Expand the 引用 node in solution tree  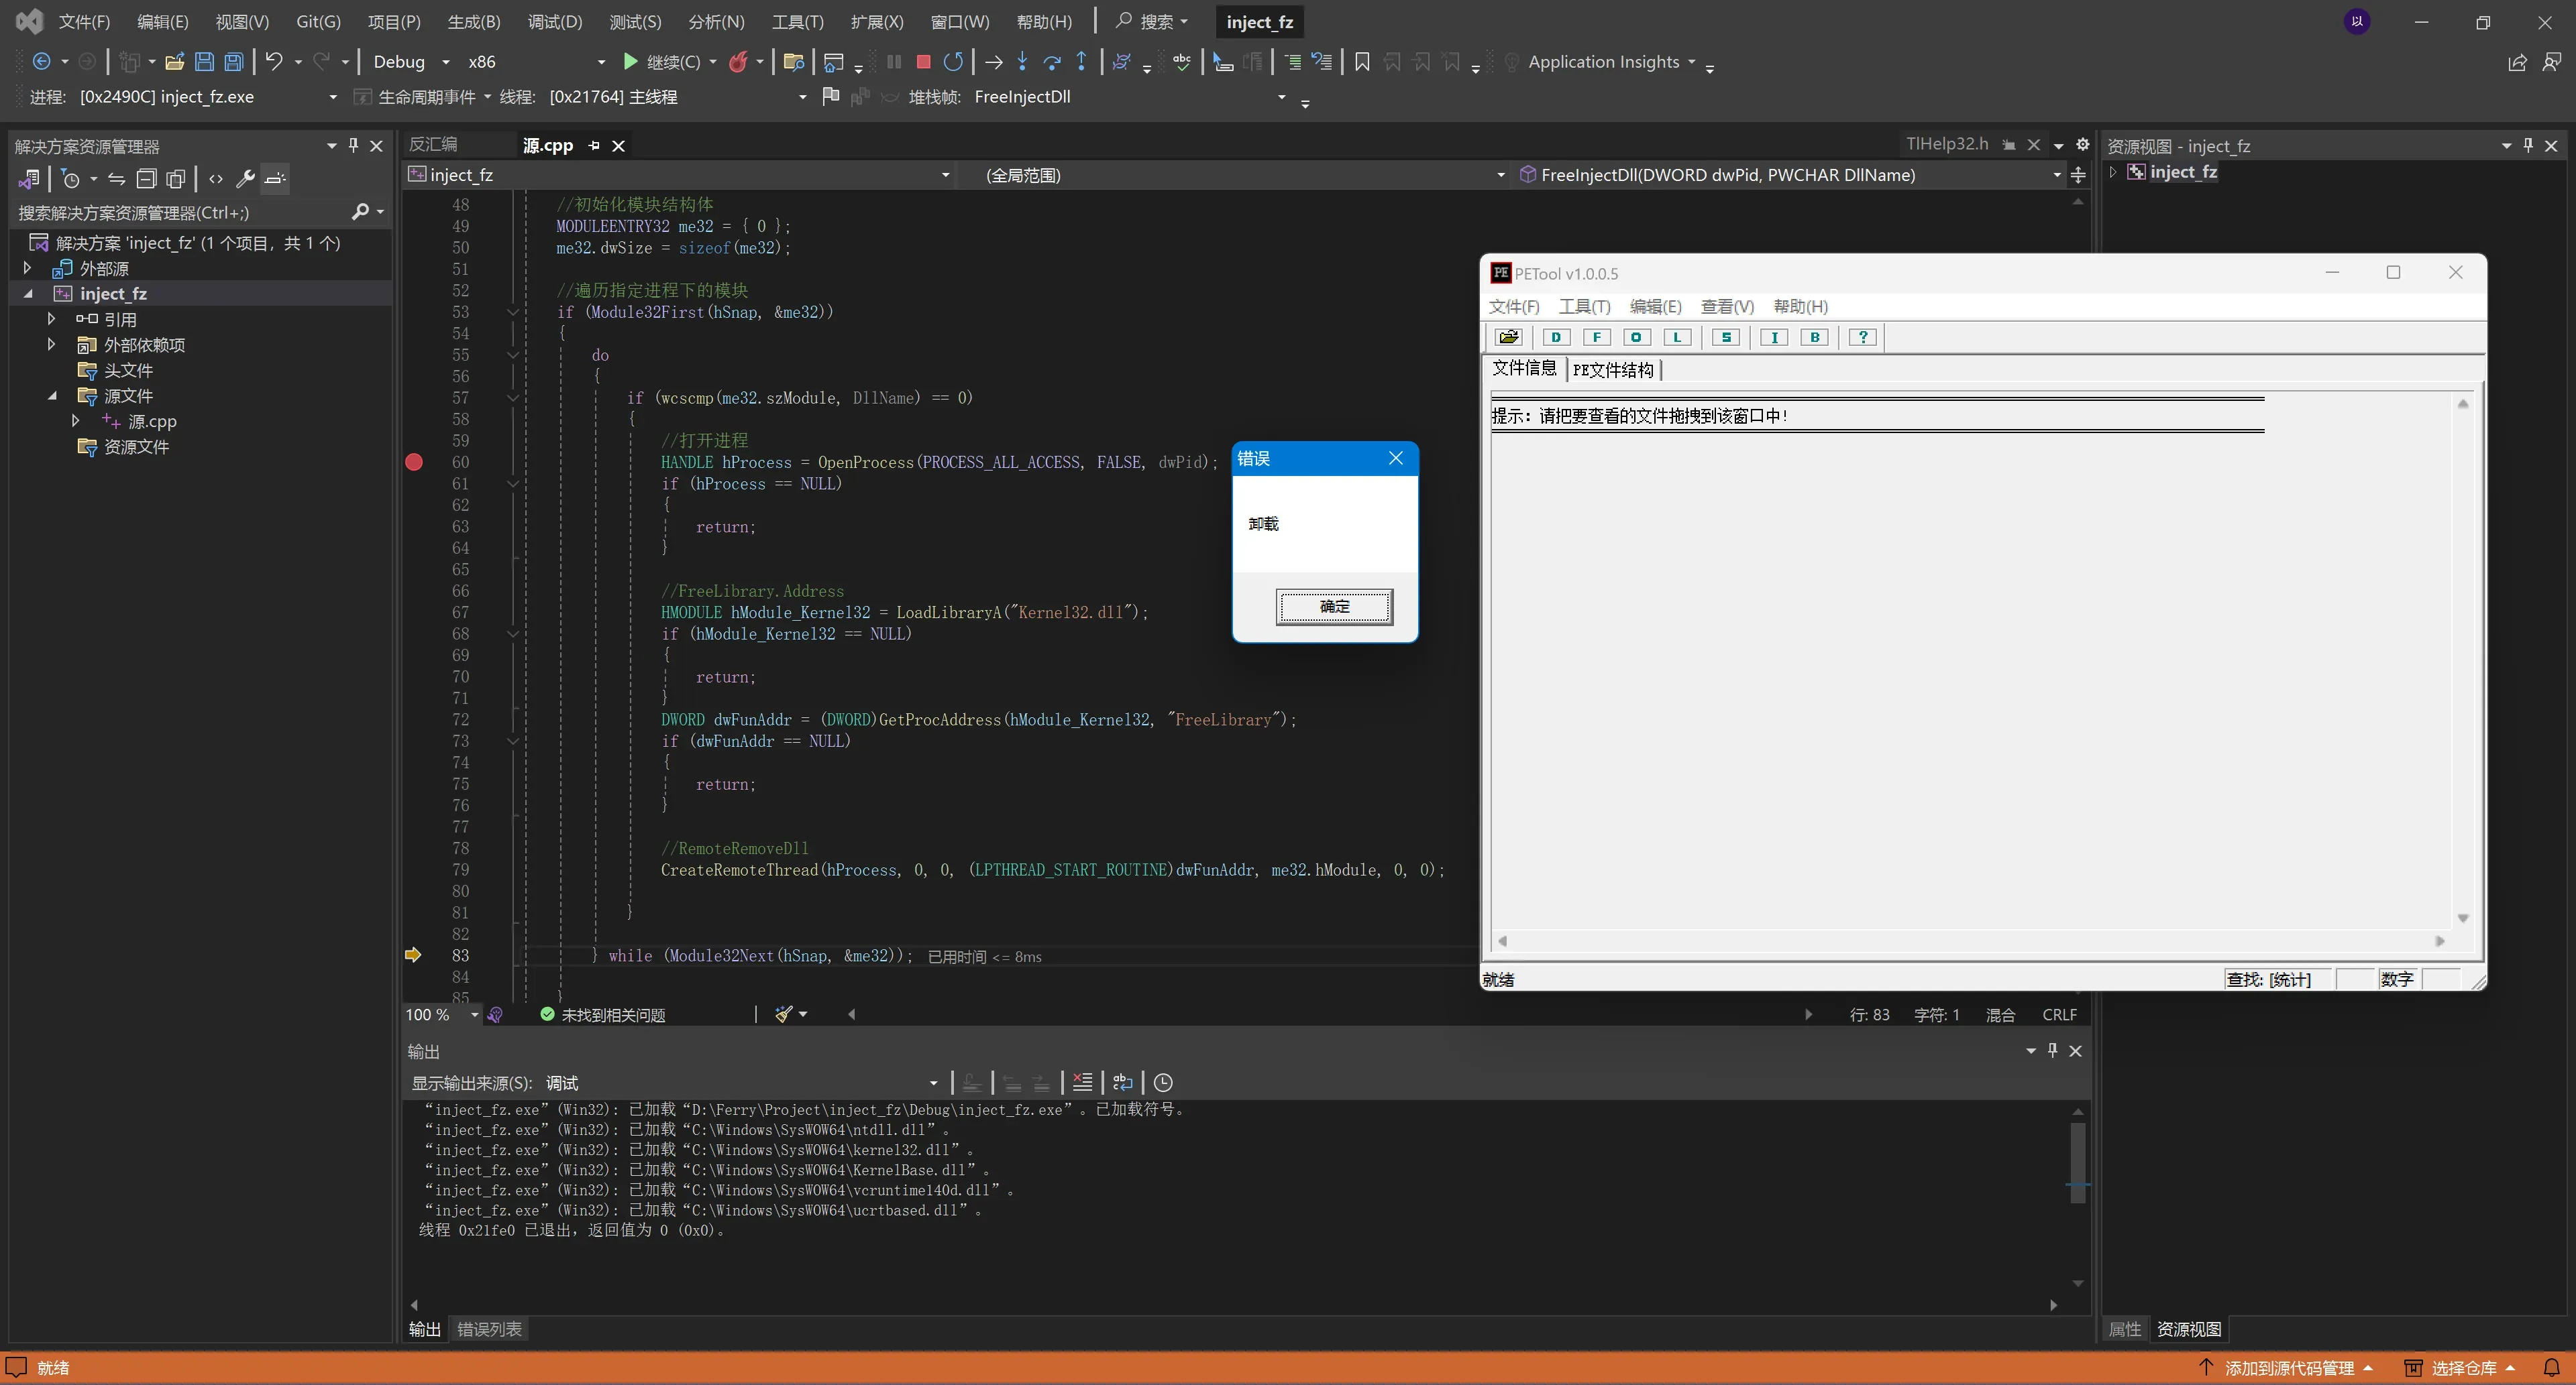pos(51,320)
